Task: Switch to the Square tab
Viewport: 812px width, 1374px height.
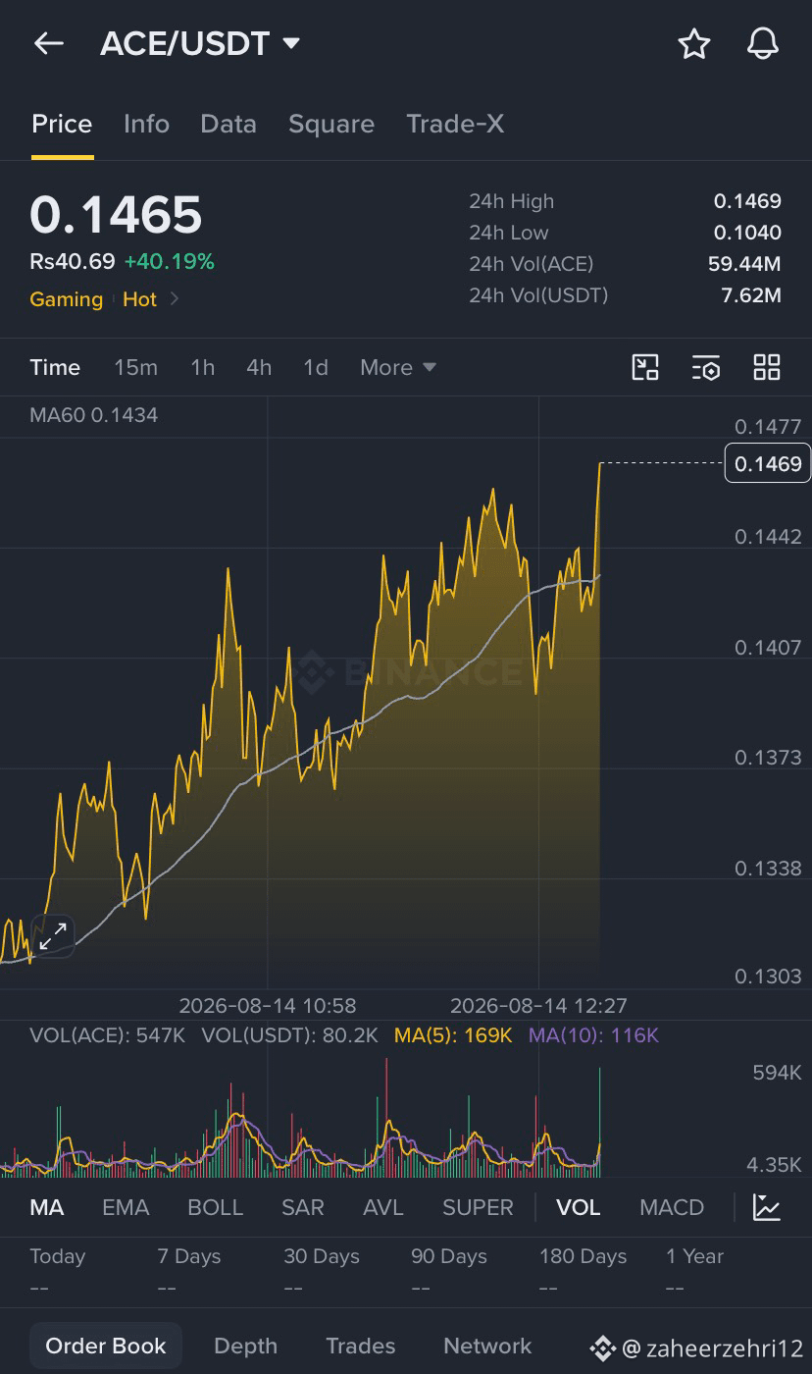Action: point(331,125)
